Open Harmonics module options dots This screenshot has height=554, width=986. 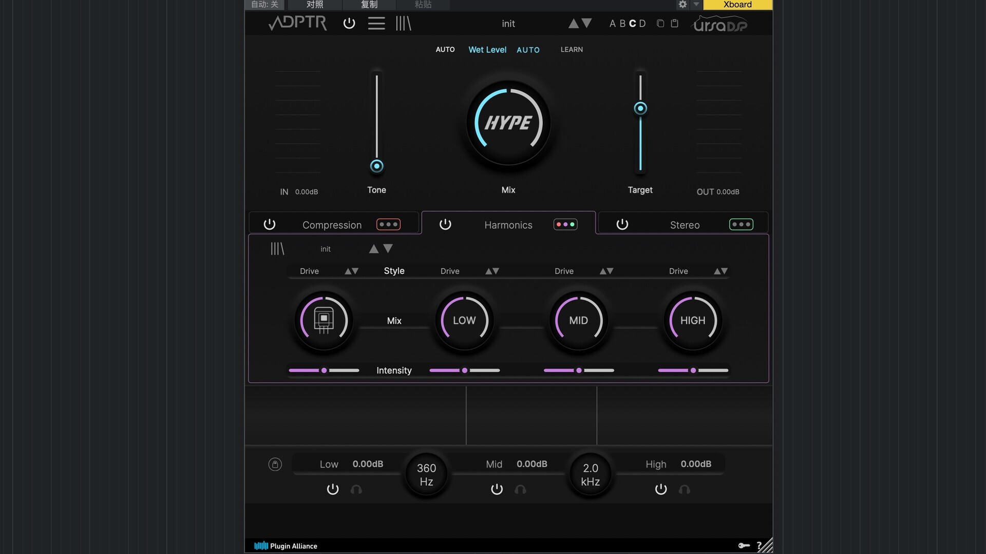(x=565, y=225)
